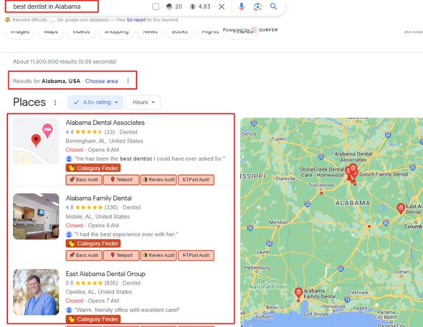Viewport: 423px width, 327px height.
Task: Open the 'full report' keyword link
Action: point(136,20)
